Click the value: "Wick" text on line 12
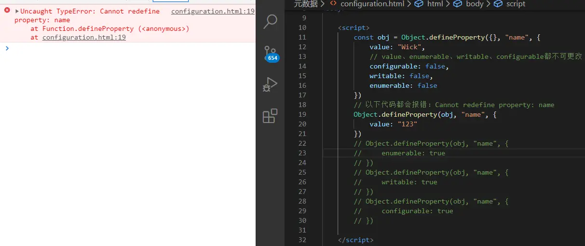 (397, 47)
